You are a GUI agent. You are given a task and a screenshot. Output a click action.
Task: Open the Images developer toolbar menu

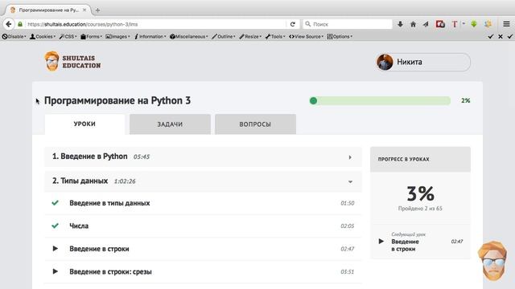point(118,36)
